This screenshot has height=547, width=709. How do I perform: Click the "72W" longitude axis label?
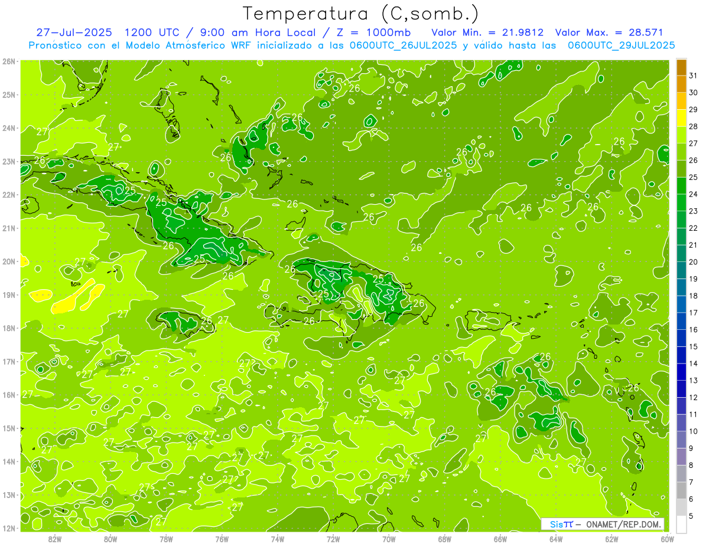333,539
